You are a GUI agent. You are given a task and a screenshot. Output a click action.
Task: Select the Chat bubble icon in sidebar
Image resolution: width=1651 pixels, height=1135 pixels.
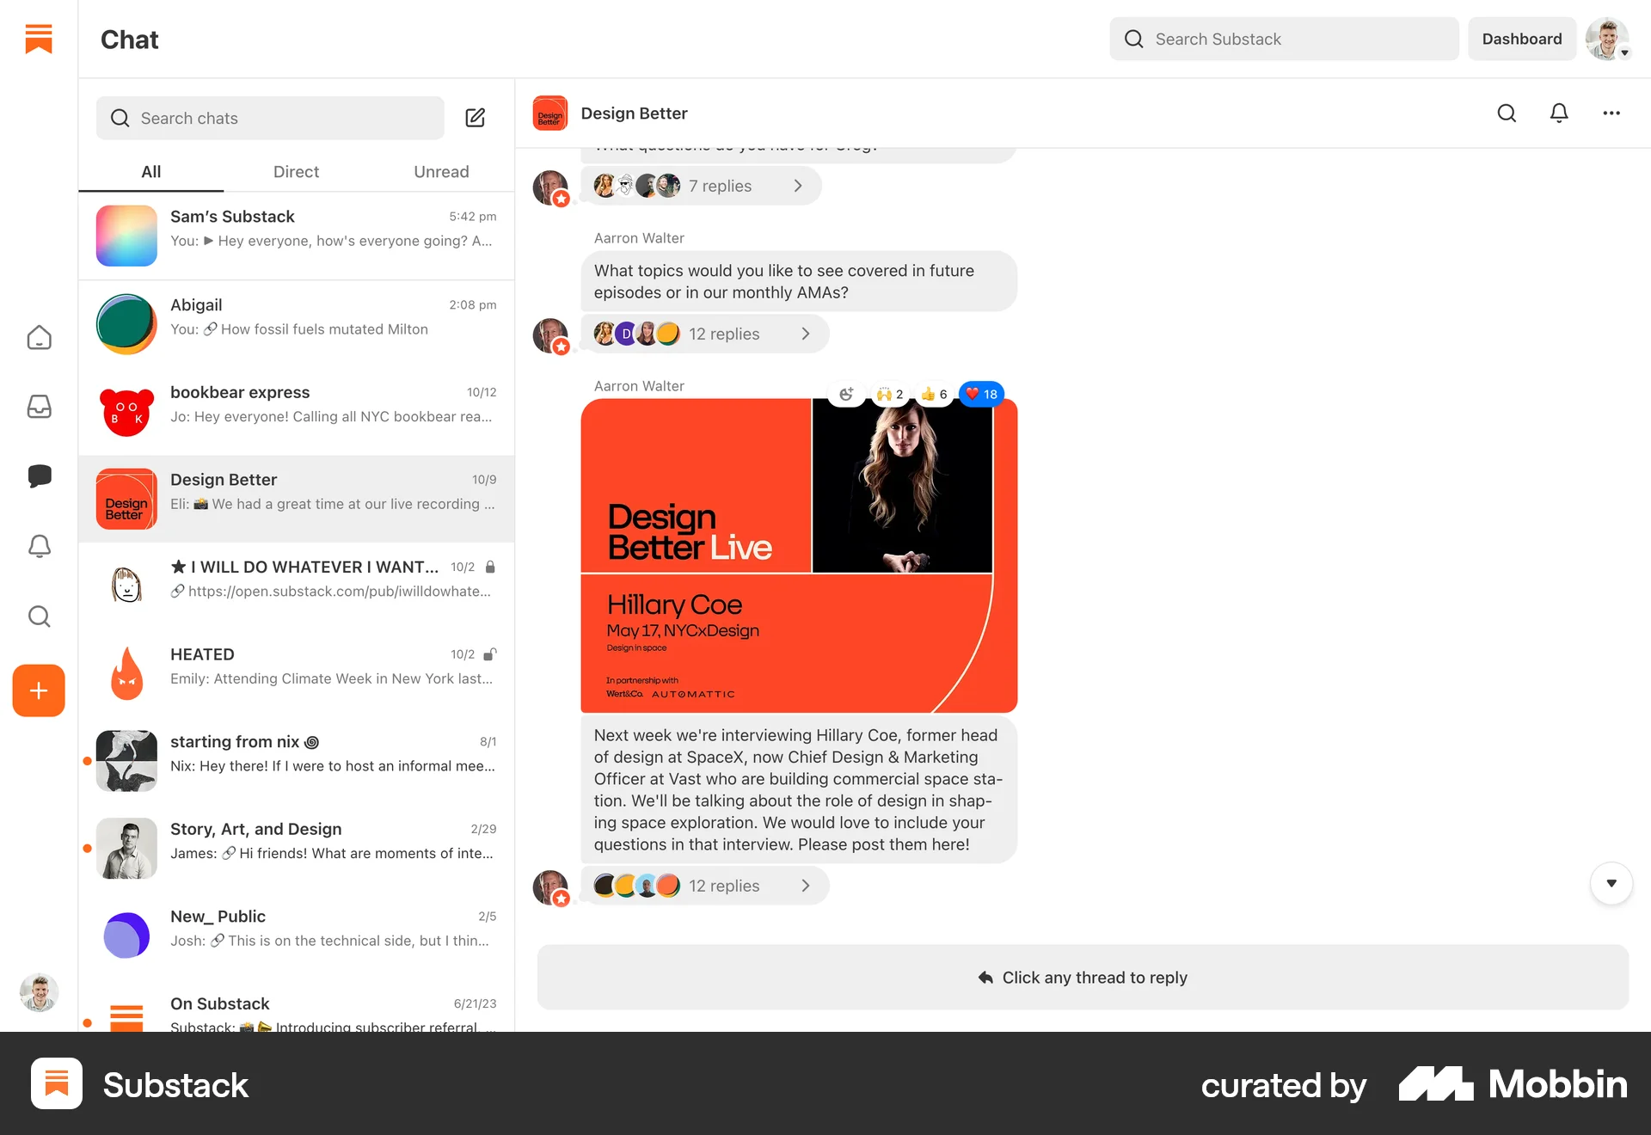pyautogui.click(x=39, y=477)
